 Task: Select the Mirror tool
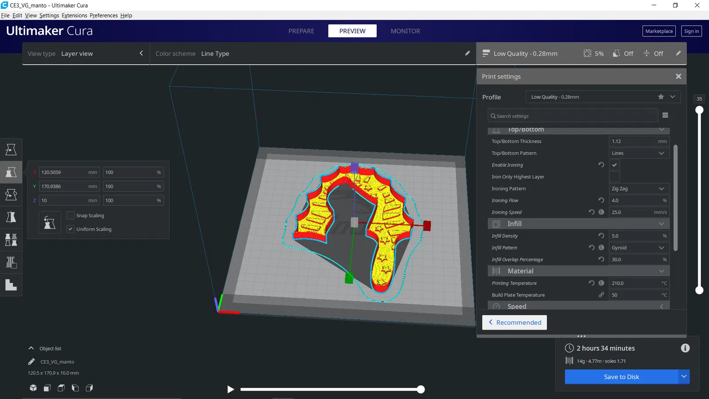point(11,217)
